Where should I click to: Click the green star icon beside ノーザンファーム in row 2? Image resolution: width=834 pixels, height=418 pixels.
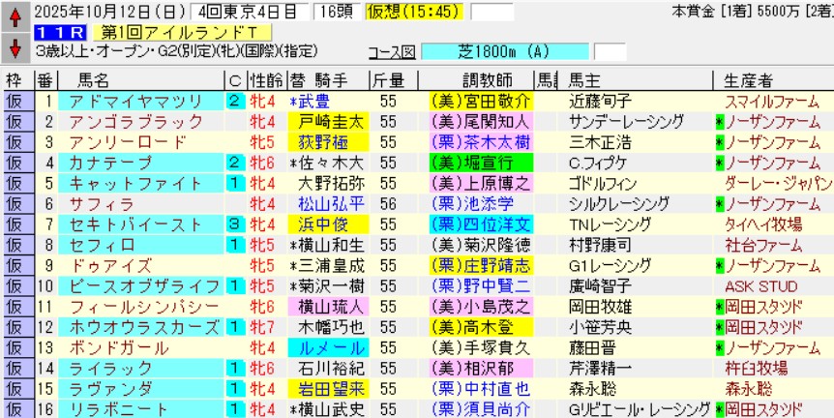tap(720, 122)
